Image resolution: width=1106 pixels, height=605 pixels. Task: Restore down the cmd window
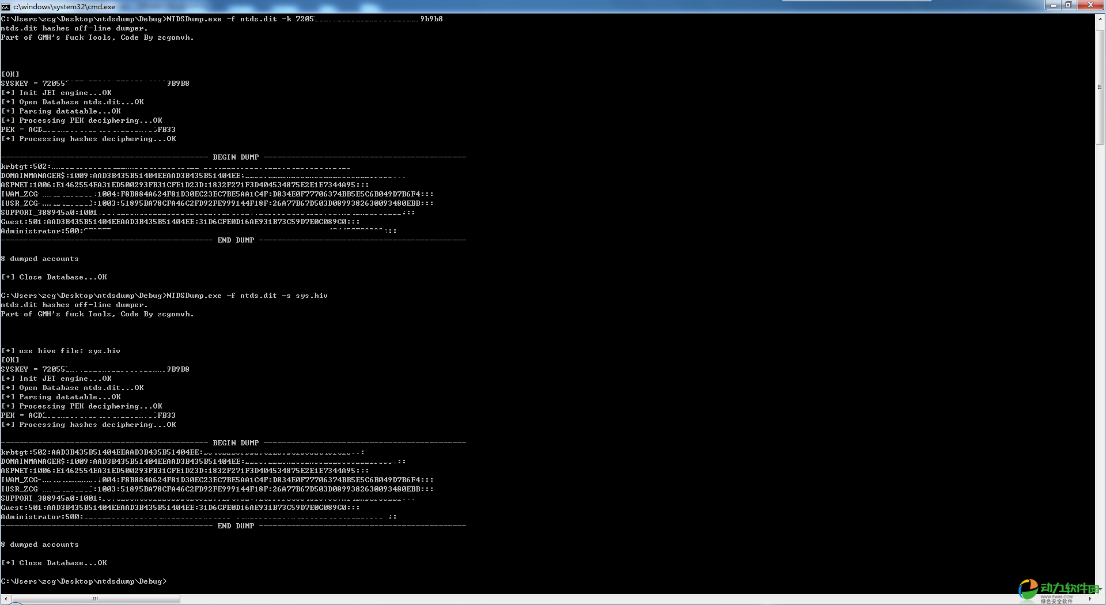pos(1069,5)
